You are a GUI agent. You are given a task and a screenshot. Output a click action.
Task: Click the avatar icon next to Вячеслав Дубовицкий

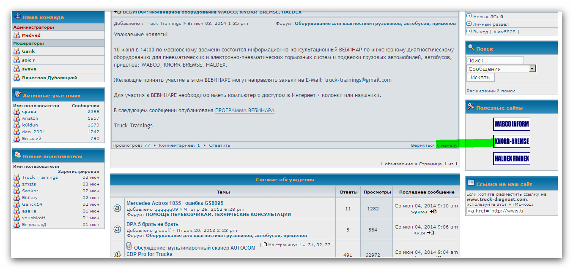16,78
